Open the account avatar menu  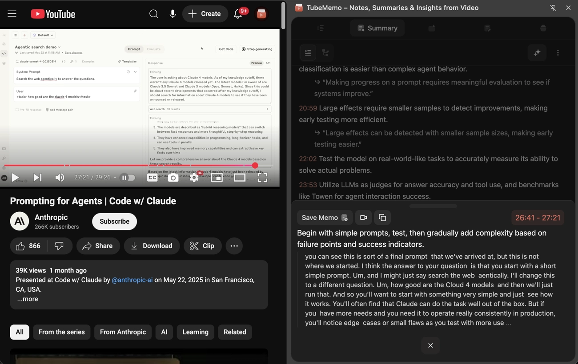(x=261, y=14)
